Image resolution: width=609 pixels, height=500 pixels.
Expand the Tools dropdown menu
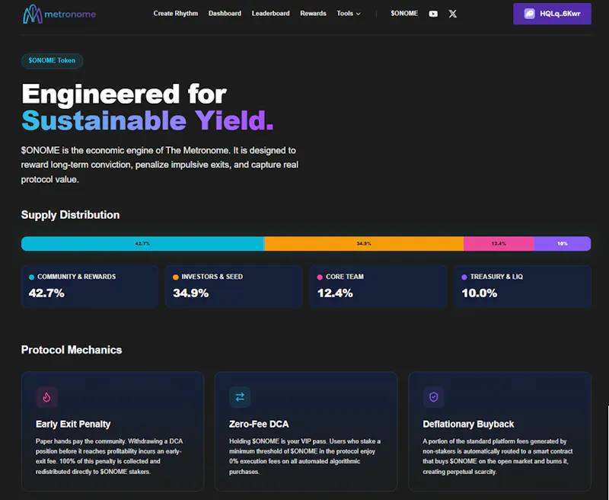click(x=349, y=14)
